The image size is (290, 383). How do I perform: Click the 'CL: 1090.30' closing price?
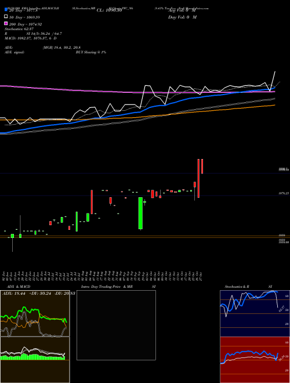[109, 10]
